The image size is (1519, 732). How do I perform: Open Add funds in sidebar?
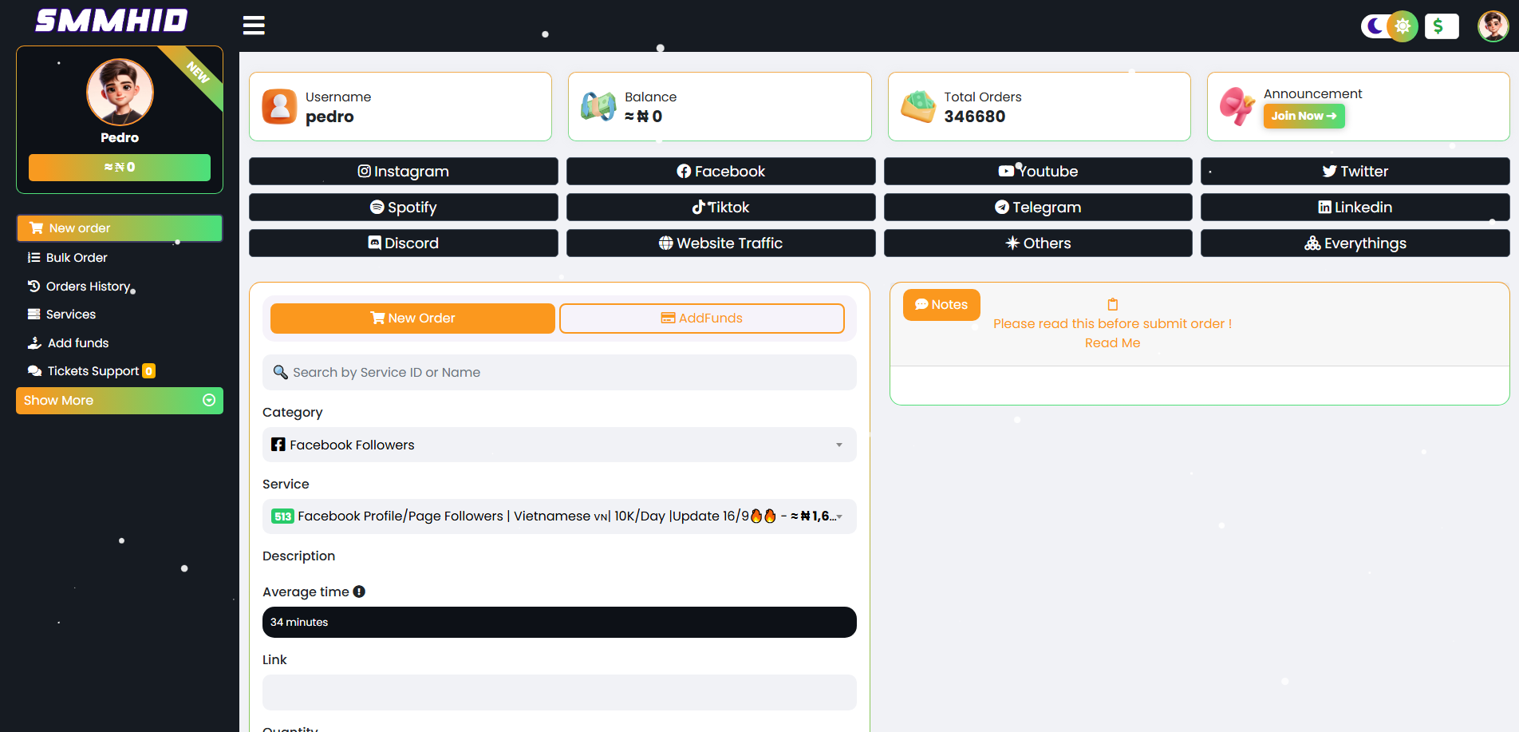tap(68, 343)
